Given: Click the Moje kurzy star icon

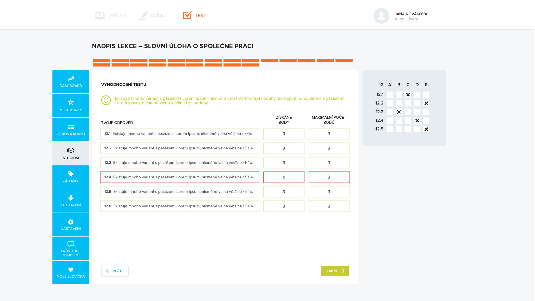Looking at the screenshot, I should (x=71, y=102).
